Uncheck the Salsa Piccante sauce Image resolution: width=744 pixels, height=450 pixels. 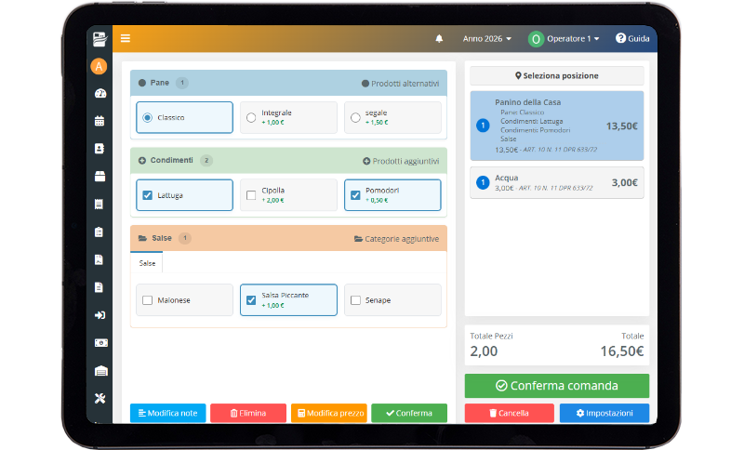(288, 299)
